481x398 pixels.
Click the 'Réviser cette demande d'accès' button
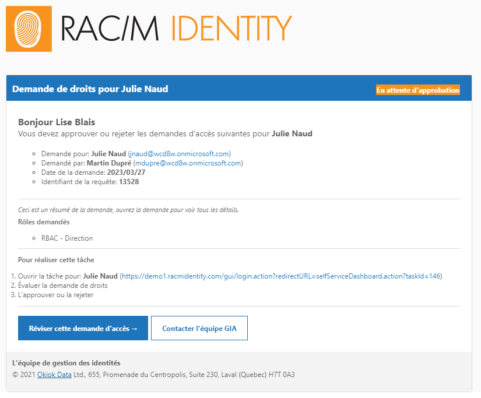[83, 328]
